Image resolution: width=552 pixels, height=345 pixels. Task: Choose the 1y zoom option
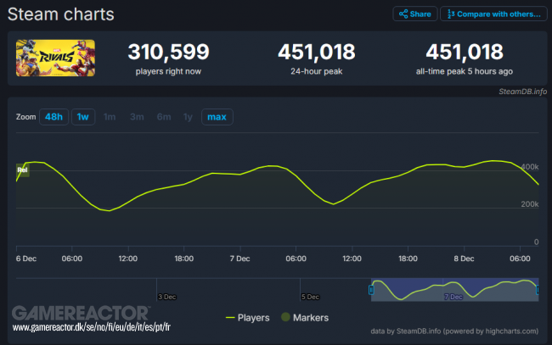coord(188,117)
